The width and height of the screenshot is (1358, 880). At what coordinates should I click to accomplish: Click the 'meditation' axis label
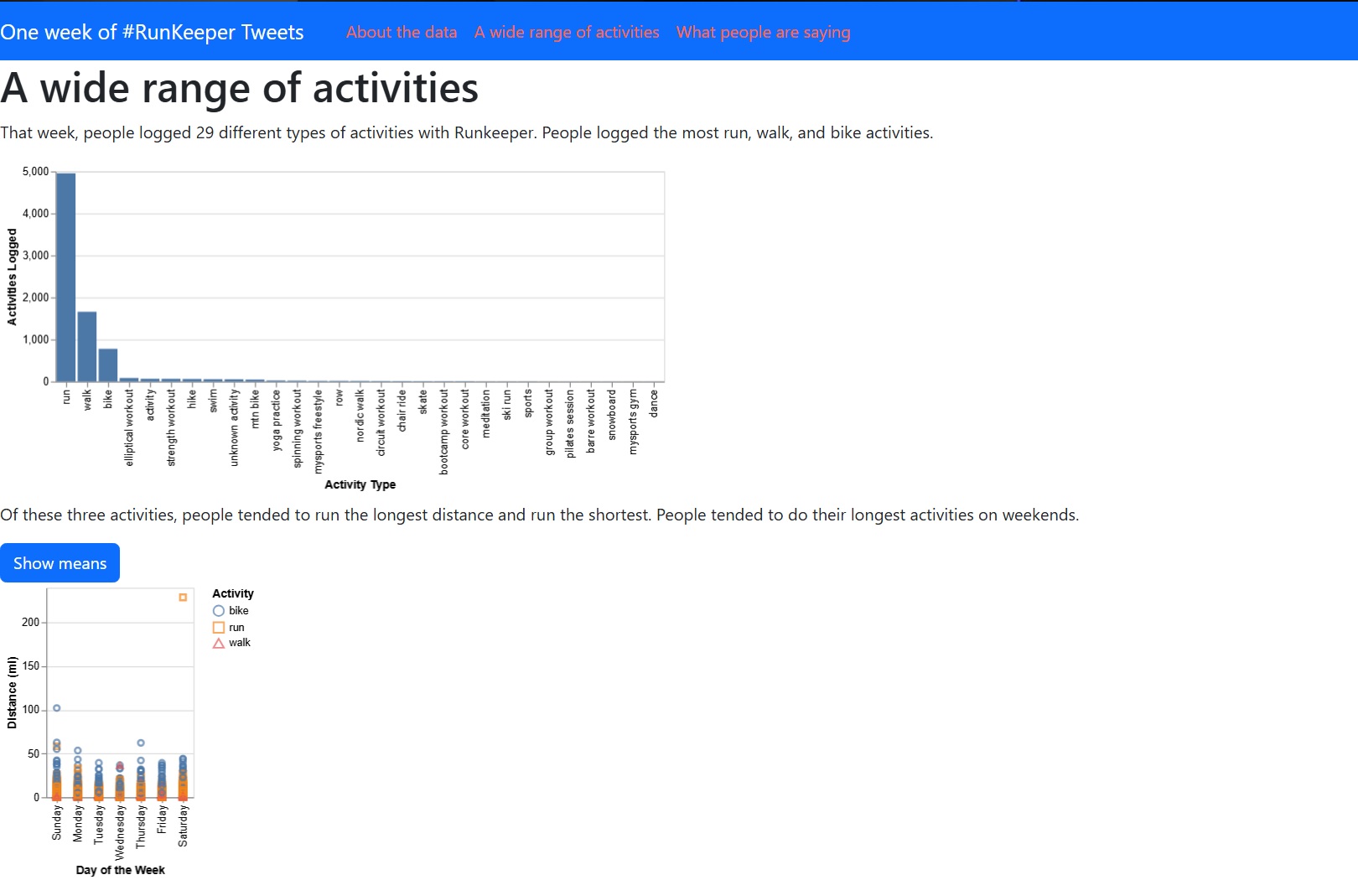point(485,413)
